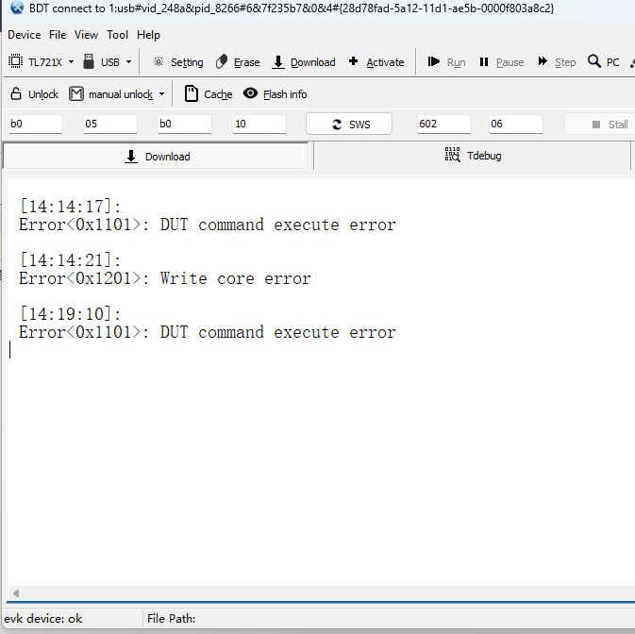Image resolution: width=635 pixels, height=634 pixels.
Task: Step through code with Step button
Action: (543, 62)
